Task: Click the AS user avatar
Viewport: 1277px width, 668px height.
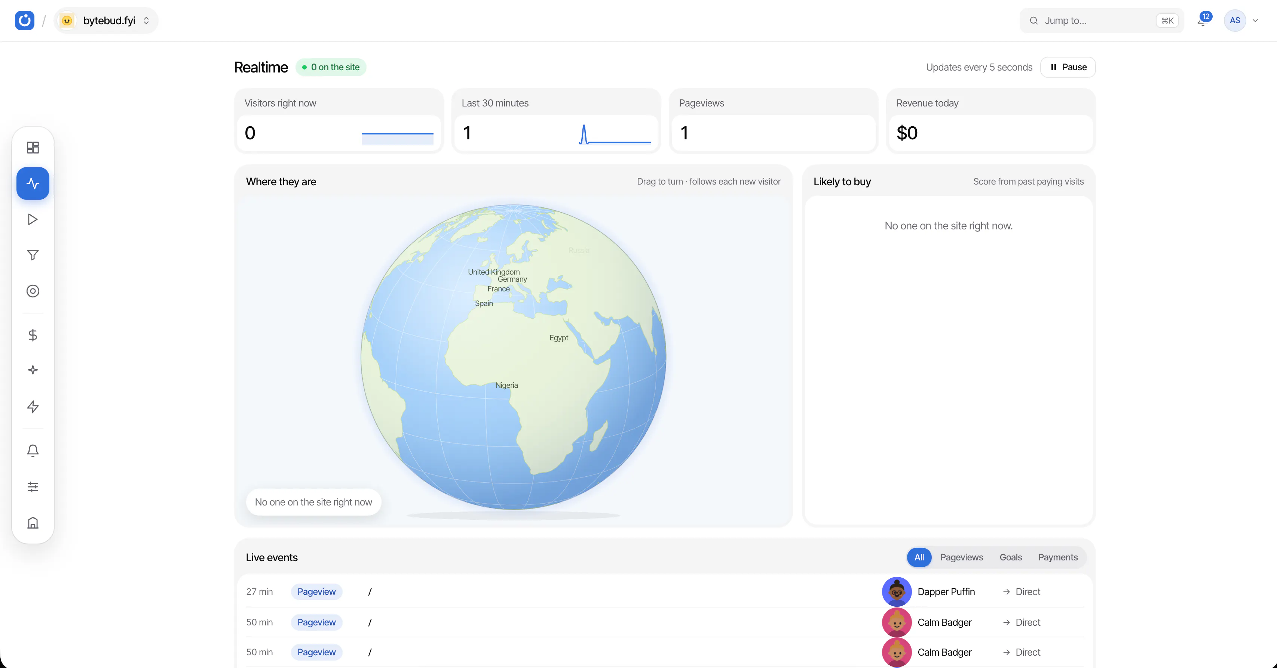Action: [x=1235, y=20]
